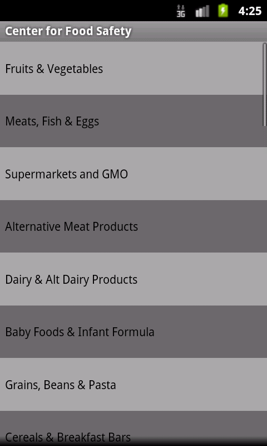Image resolution: width=267 pixels, height=446 pixels.
Task: Tap the green charging battery icon
Action: pos(223,11)
